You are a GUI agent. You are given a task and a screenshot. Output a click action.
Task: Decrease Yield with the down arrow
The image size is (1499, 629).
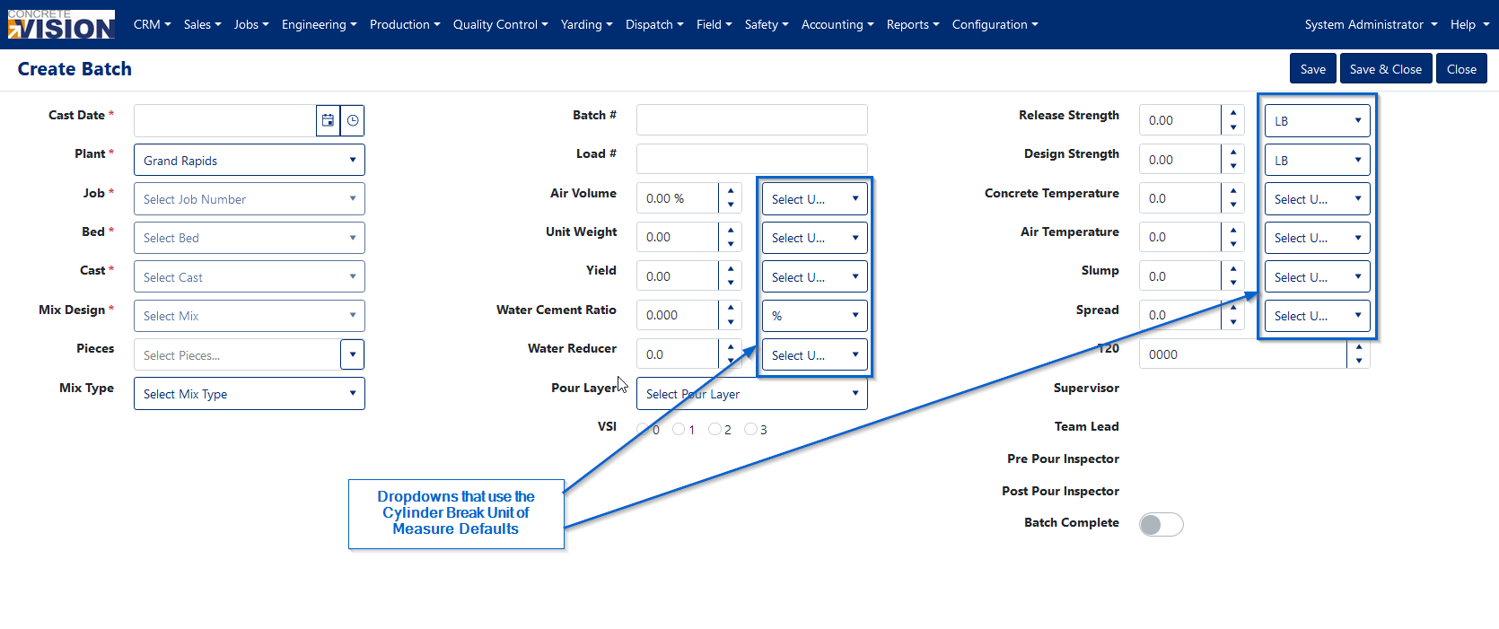coord(731,284)
